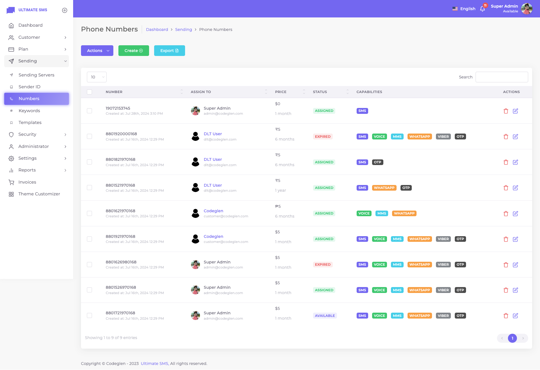Tick the select-all header checkbox

(x=89, y=92)
